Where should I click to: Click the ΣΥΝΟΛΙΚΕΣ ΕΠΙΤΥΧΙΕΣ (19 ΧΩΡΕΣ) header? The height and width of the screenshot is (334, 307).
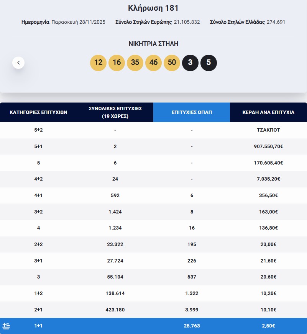[x=115, y=112]
